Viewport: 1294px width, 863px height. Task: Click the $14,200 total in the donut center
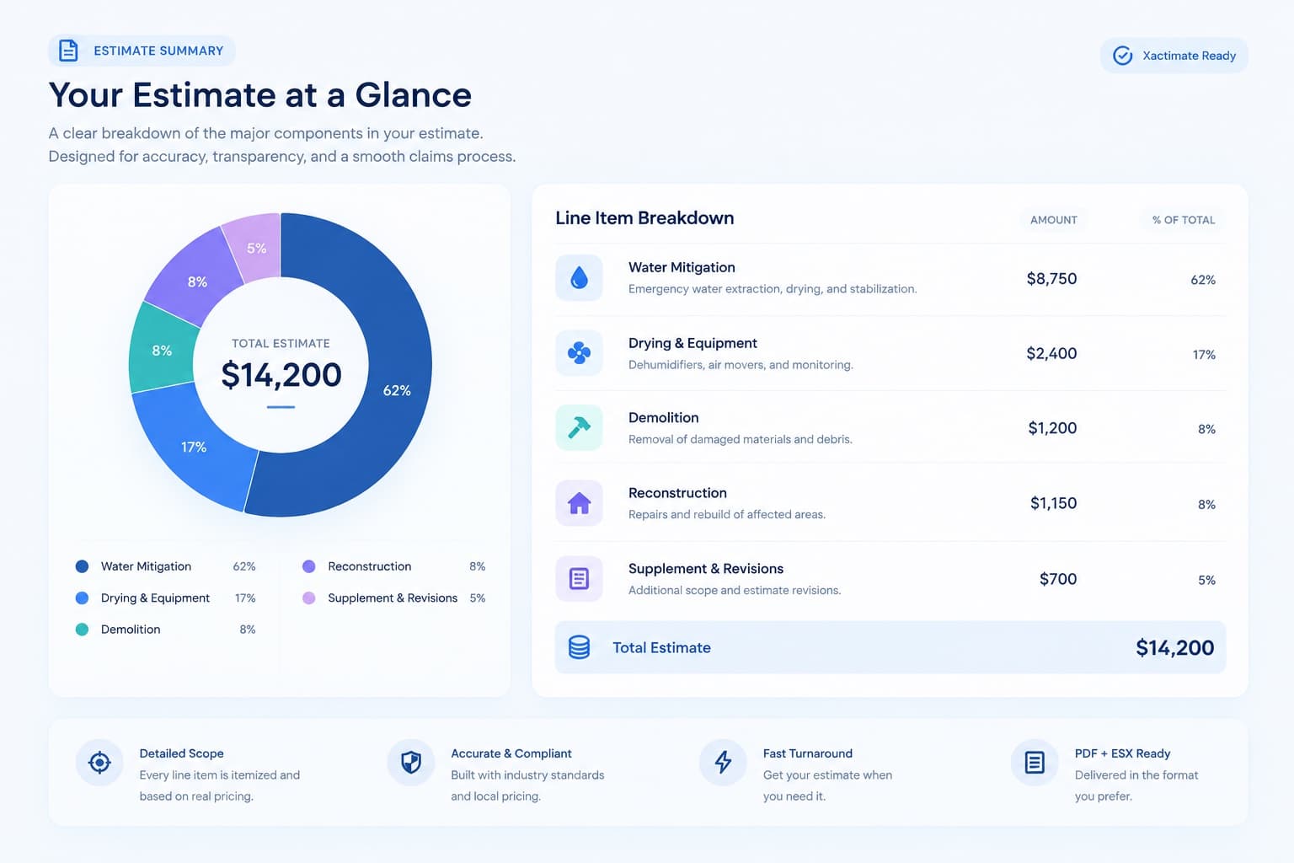point(281,374)
